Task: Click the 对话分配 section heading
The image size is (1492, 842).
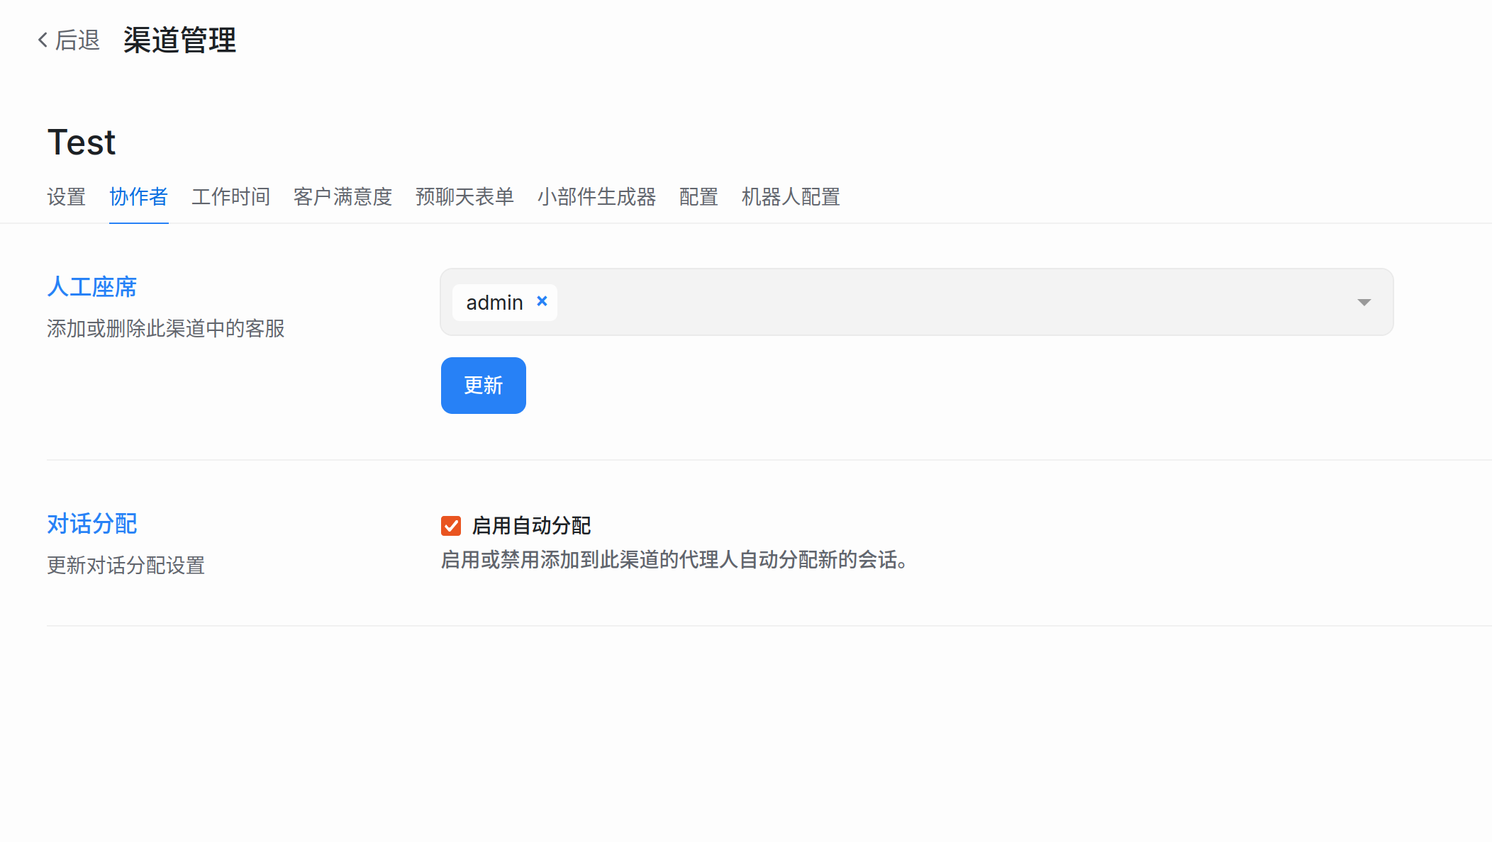Action: [92, 524]
